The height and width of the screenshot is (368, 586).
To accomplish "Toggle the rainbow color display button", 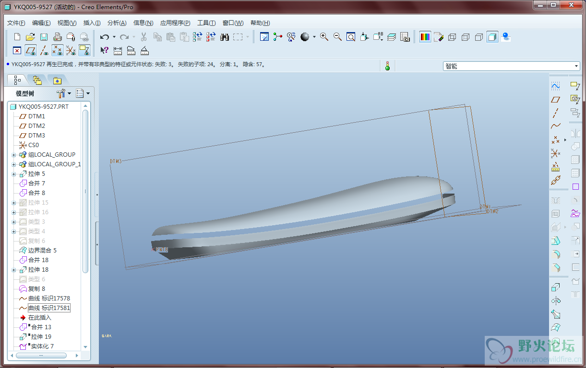I will (x=425, y=37).
